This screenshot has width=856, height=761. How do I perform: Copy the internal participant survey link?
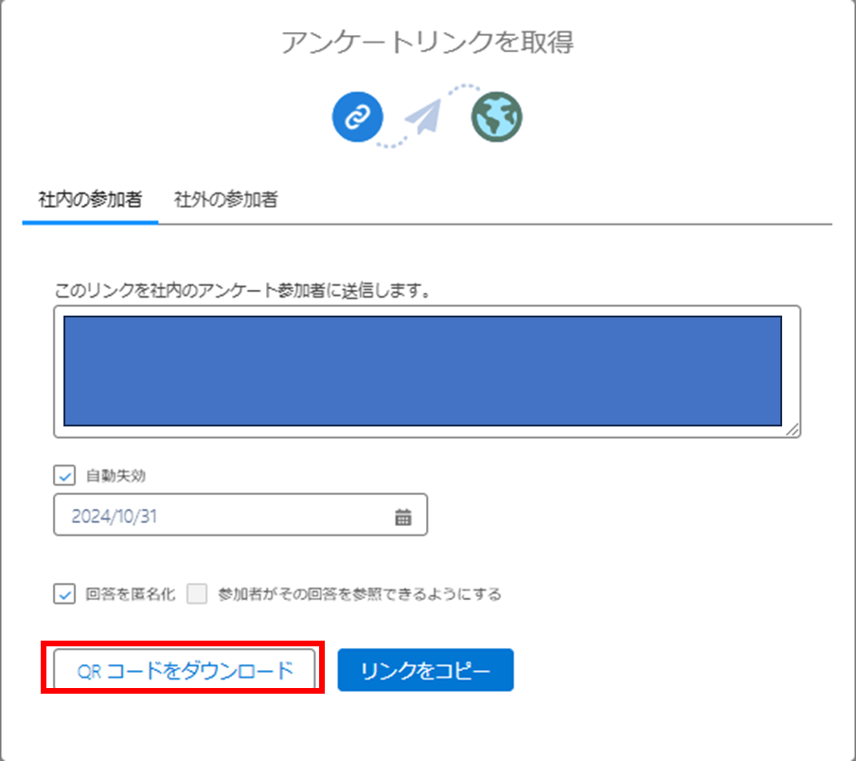tap(425, 669)
